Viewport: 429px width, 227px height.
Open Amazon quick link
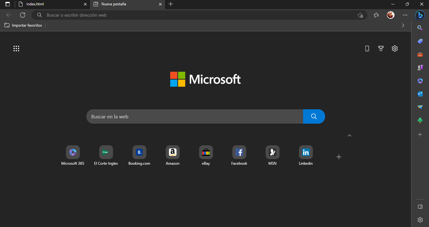173,156
